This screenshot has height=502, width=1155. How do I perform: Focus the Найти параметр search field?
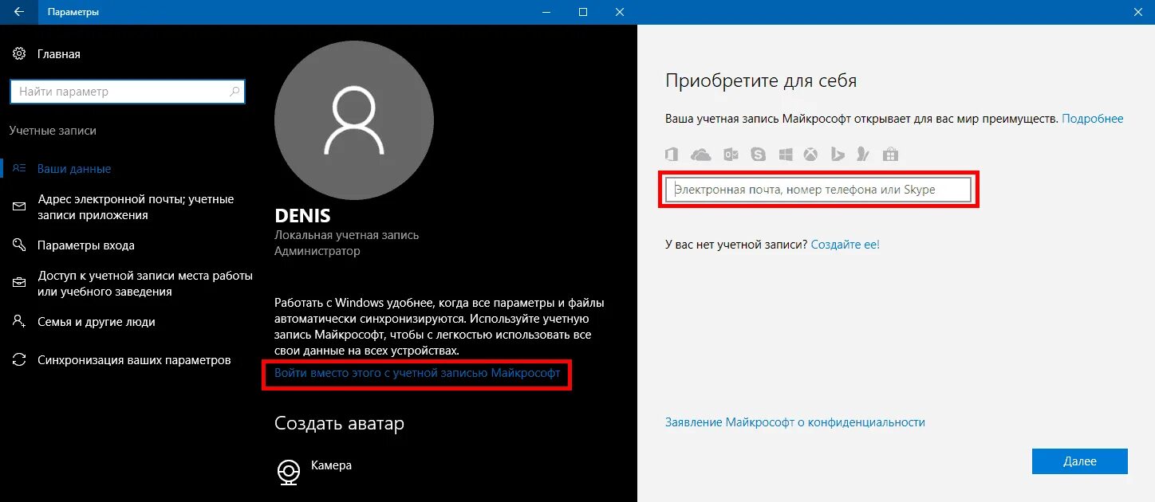tap(128, 92)
